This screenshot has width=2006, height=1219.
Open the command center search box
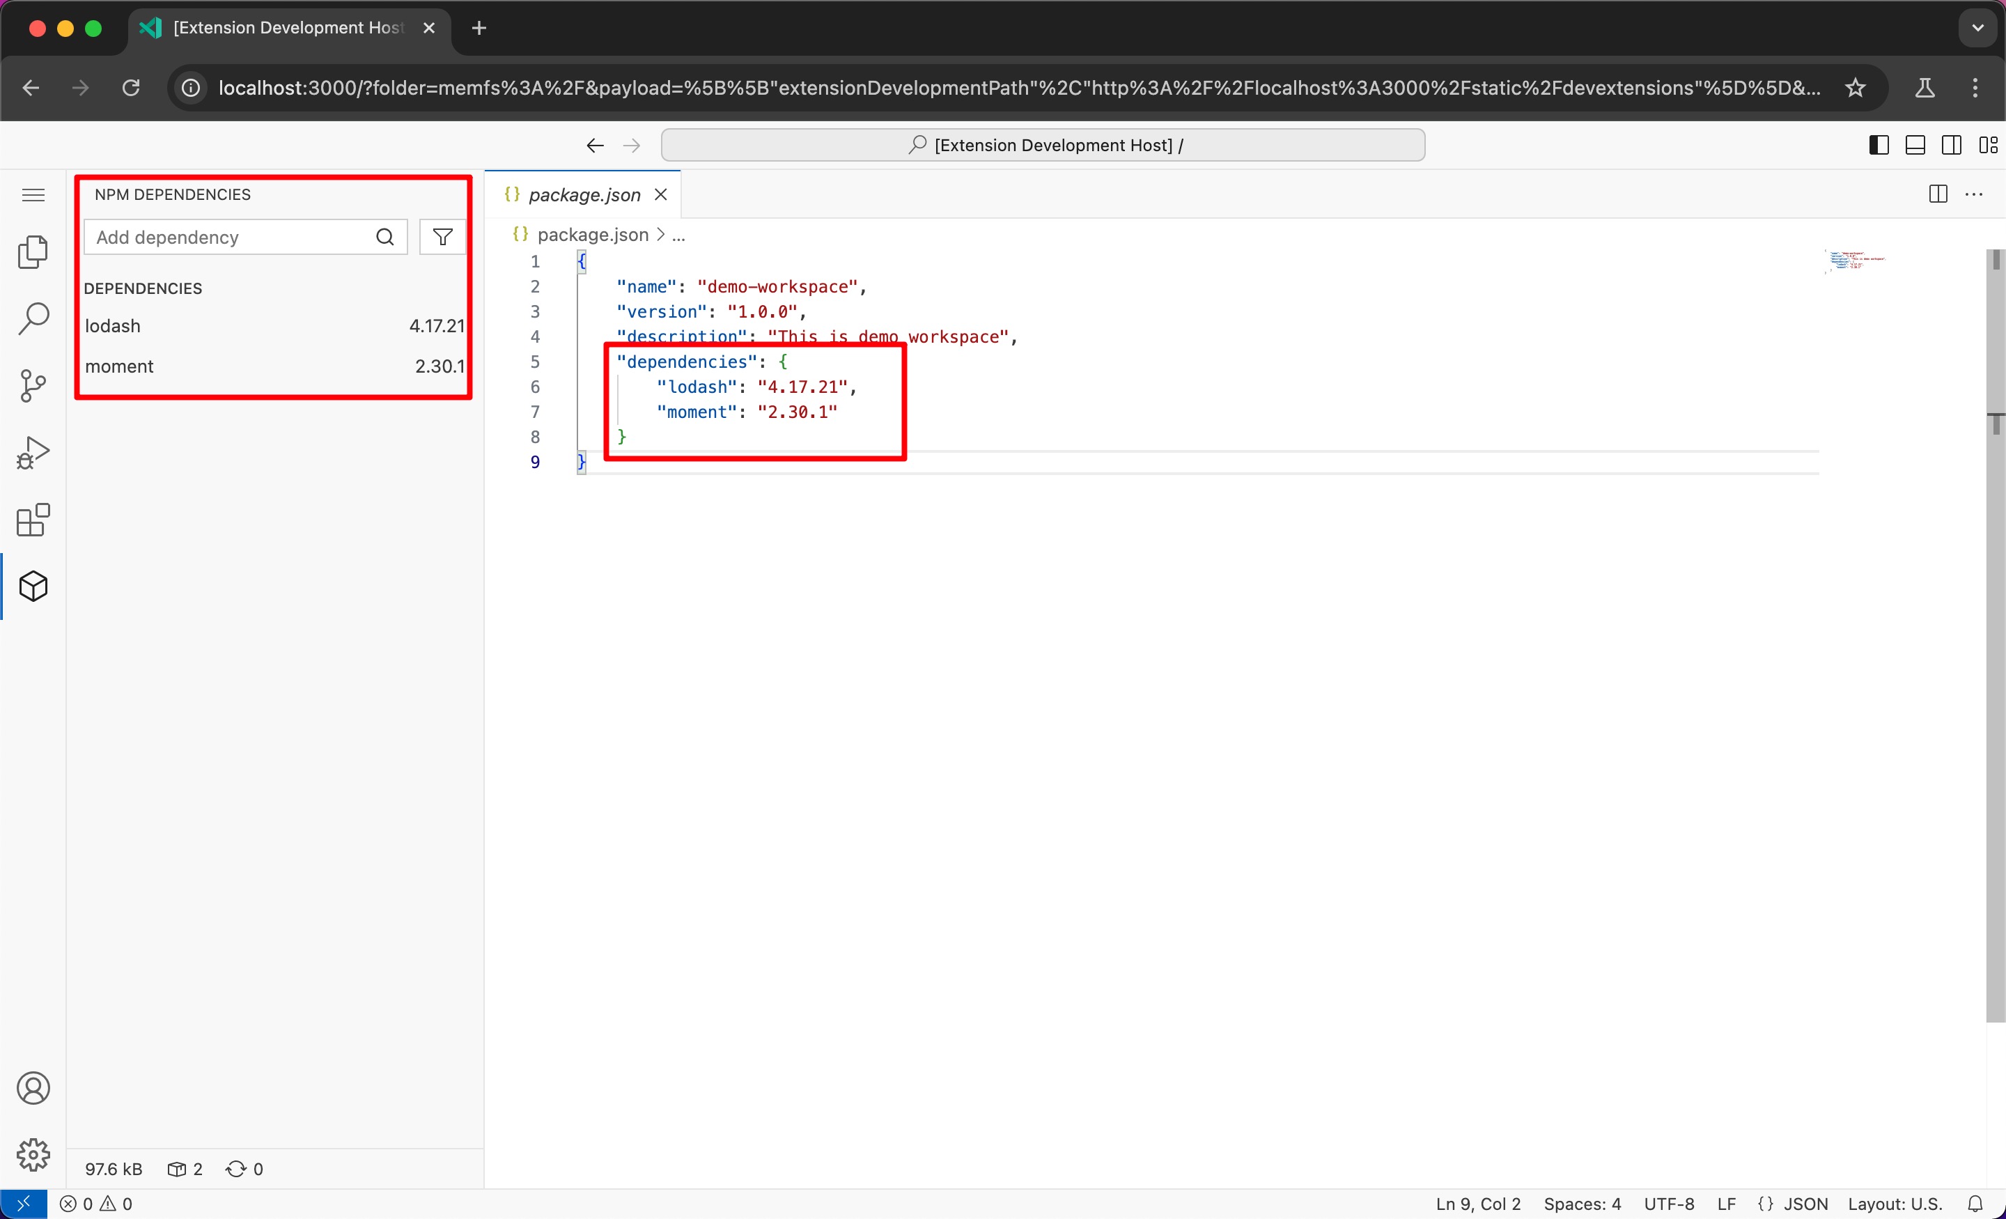point(1043,145)
